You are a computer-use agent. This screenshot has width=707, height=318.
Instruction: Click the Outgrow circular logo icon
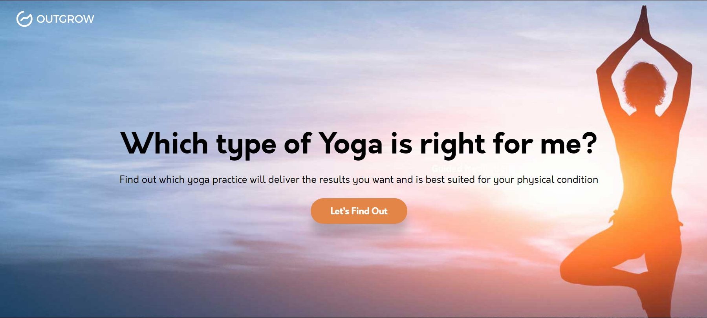(24, 19)
